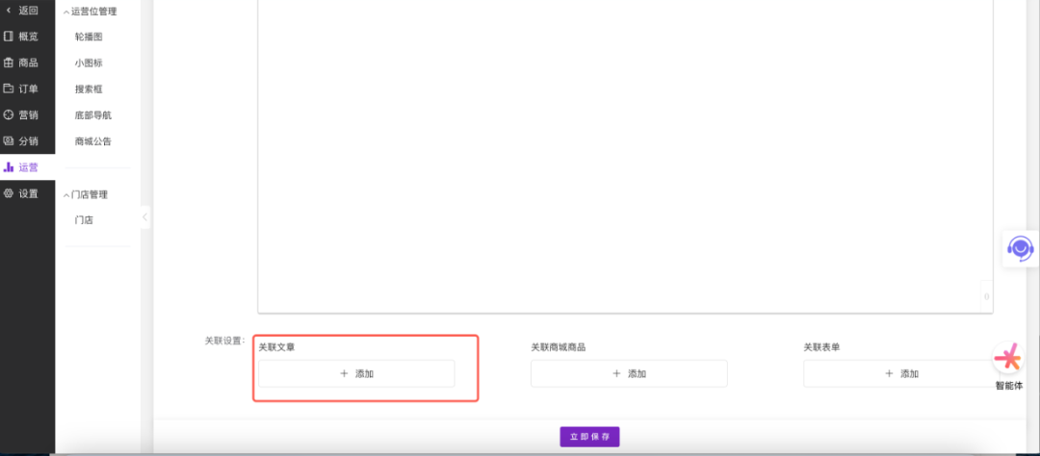Open the customer service headset icon

tap(1020, 249)
